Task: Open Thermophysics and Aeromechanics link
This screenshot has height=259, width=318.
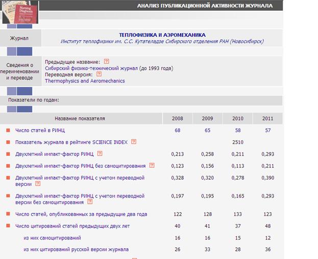Action: pyautogui.click(x=85, y=81)
